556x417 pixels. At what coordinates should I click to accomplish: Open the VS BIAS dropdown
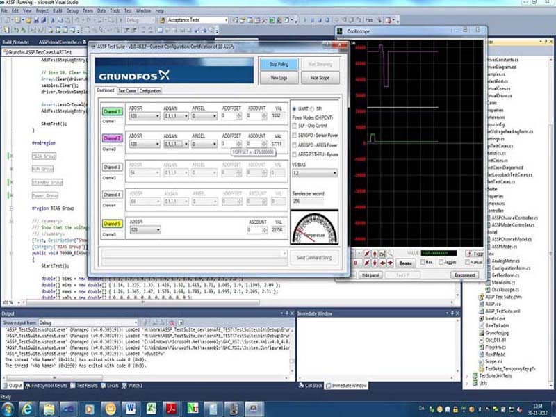315,173
